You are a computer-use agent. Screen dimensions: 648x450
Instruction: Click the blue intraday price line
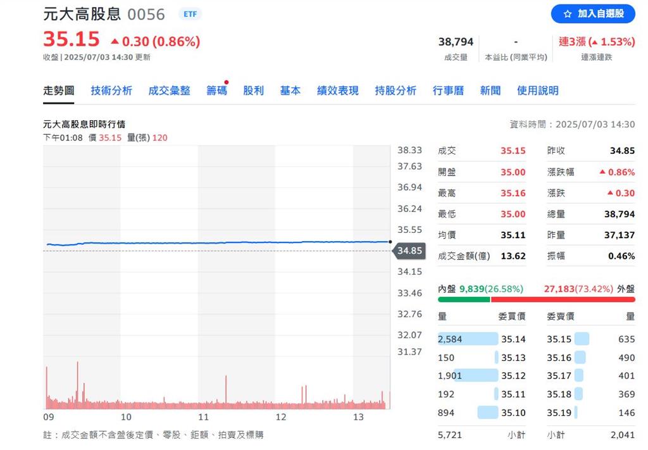click(x=219, y=243)
